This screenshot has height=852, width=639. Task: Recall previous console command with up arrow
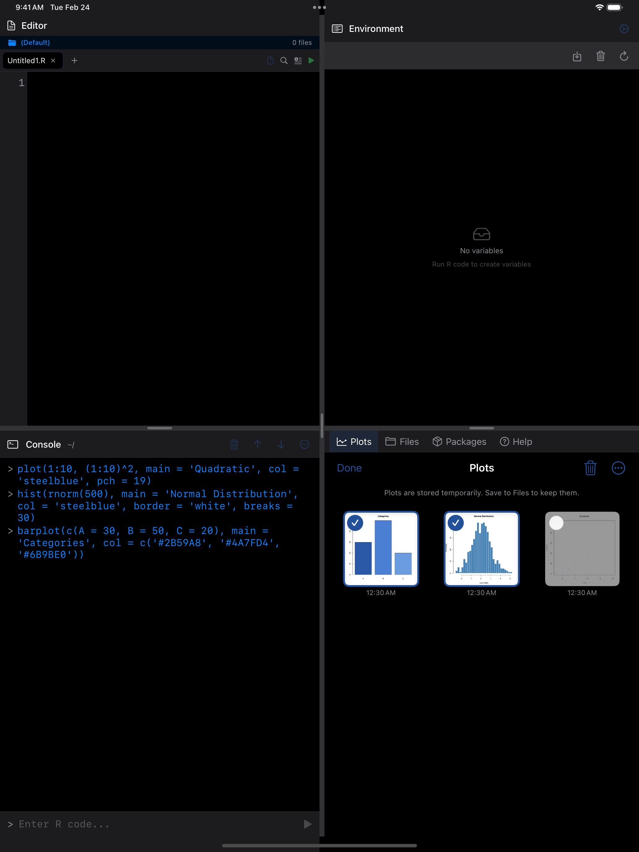coord(258,444)
